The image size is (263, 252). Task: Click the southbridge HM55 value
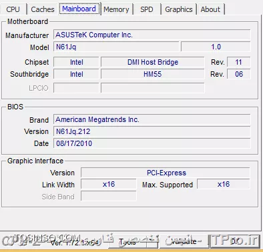(x=153, y=74)
